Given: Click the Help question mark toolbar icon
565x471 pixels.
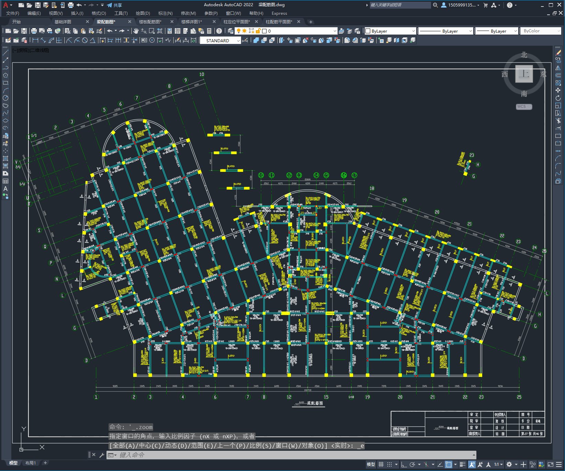Looking at the screenshot, I should pyautogui.click(x=219, y=31).
